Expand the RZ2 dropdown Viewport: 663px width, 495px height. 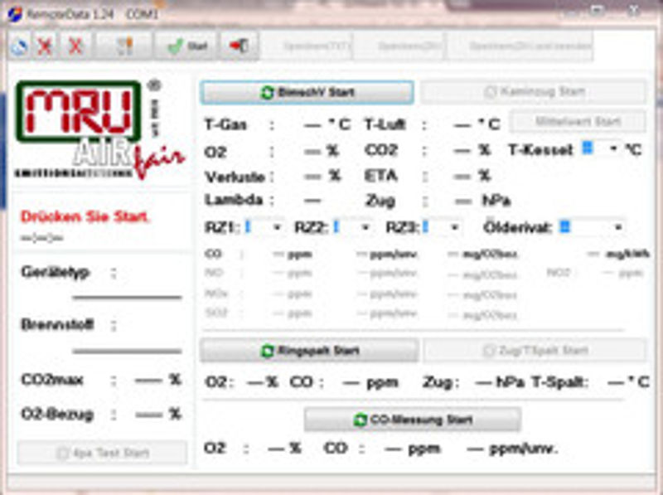click(365, 226)
